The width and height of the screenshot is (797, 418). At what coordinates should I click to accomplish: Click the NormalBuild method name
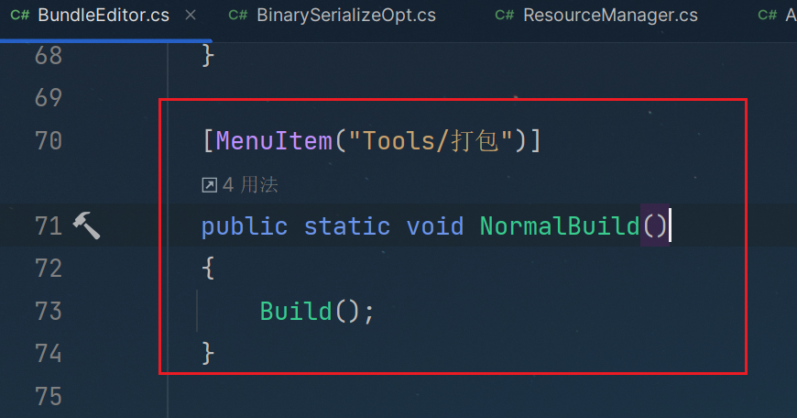point(560,226)
